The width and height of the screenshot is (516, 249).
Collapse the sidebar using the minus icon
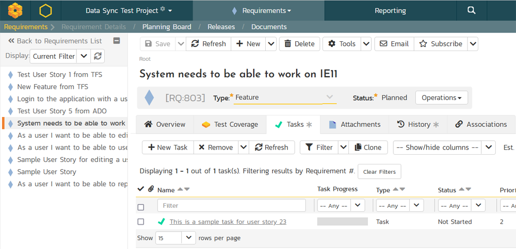[117, 41]
